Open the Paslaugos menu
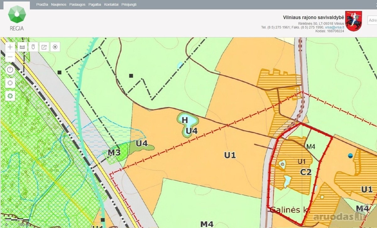377x228 pixels. pos(77,5)
